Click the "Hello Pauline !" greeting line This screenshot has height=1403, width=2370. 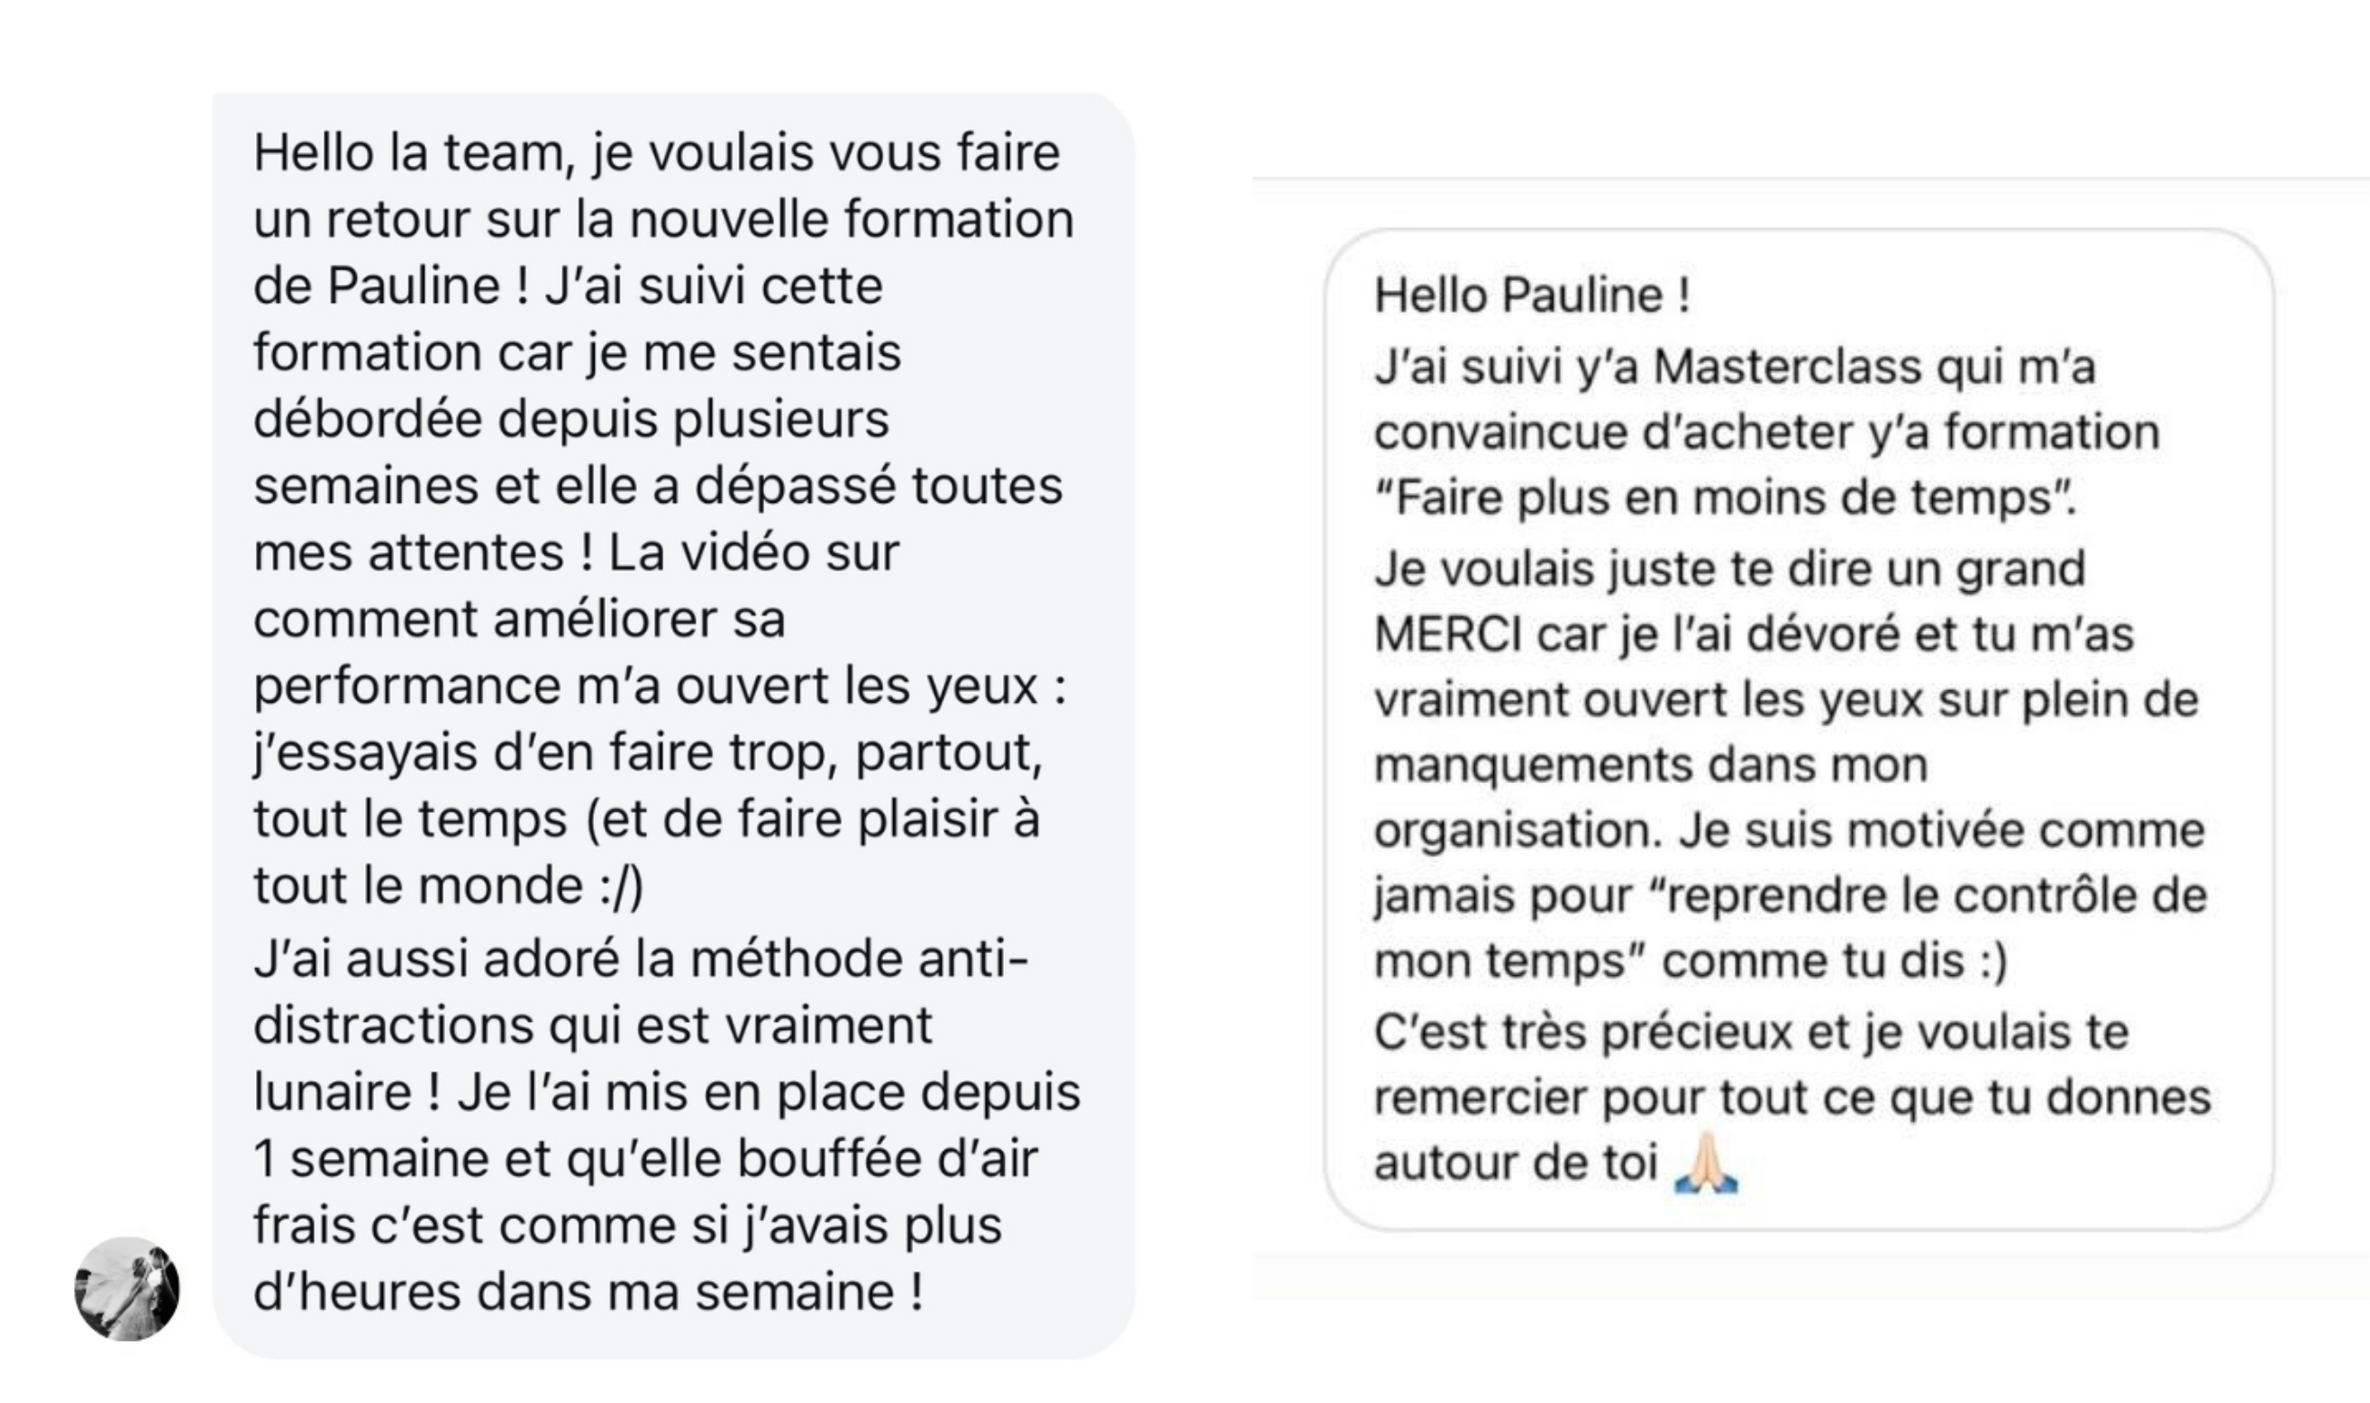pos(1531,295)
